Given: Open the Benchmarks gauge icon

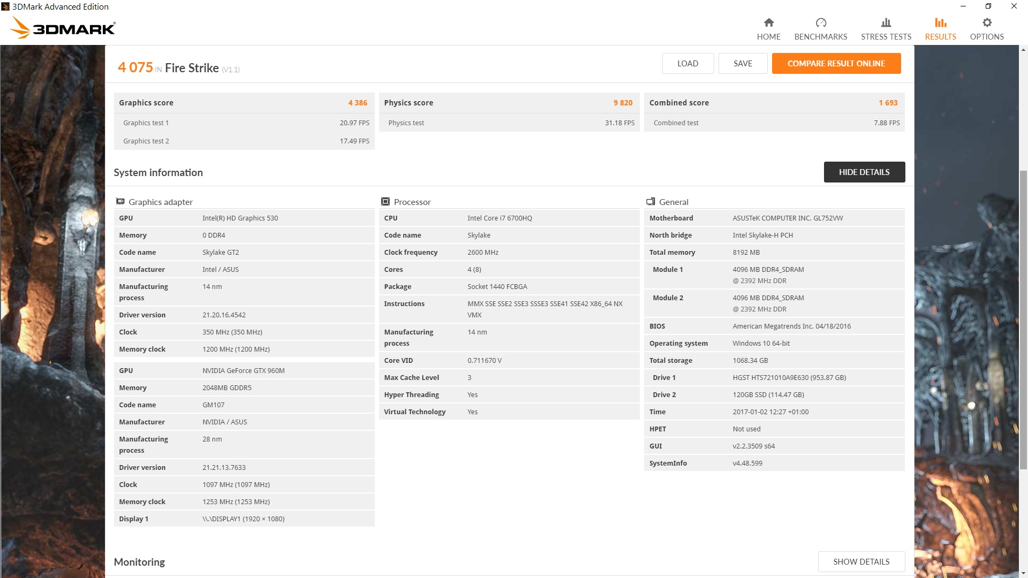Looking at the screenshot, I should [x=821, y=22].
